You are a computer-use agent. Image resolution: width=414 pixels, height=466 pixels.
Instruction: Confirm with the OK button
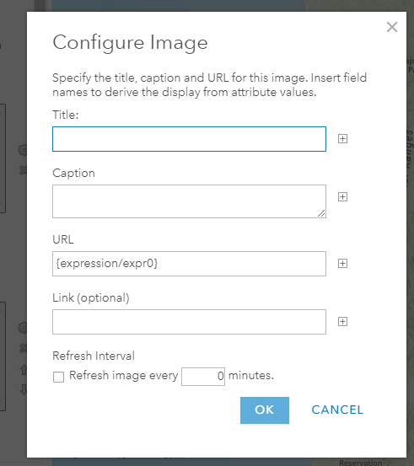(x=265, y=410)
